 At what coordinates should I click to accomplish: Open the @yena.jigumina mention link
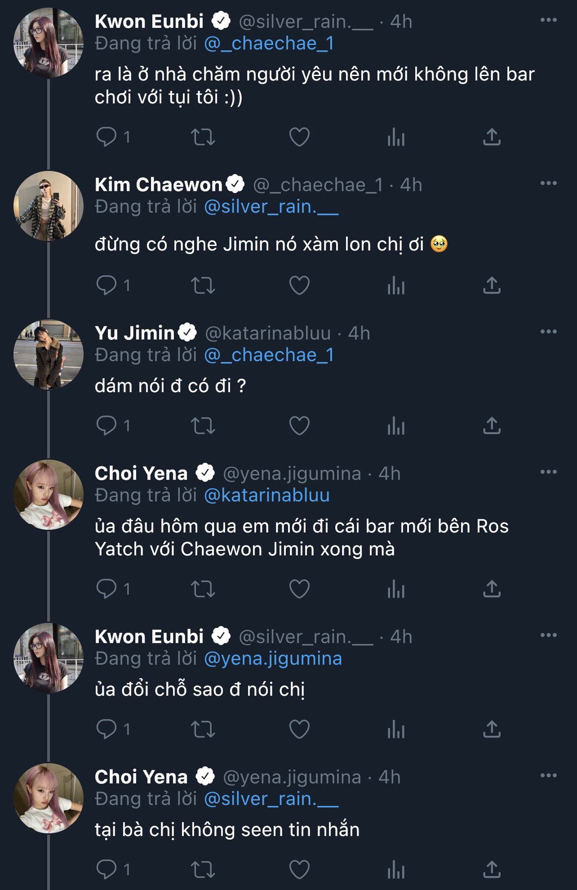(273, 659)
